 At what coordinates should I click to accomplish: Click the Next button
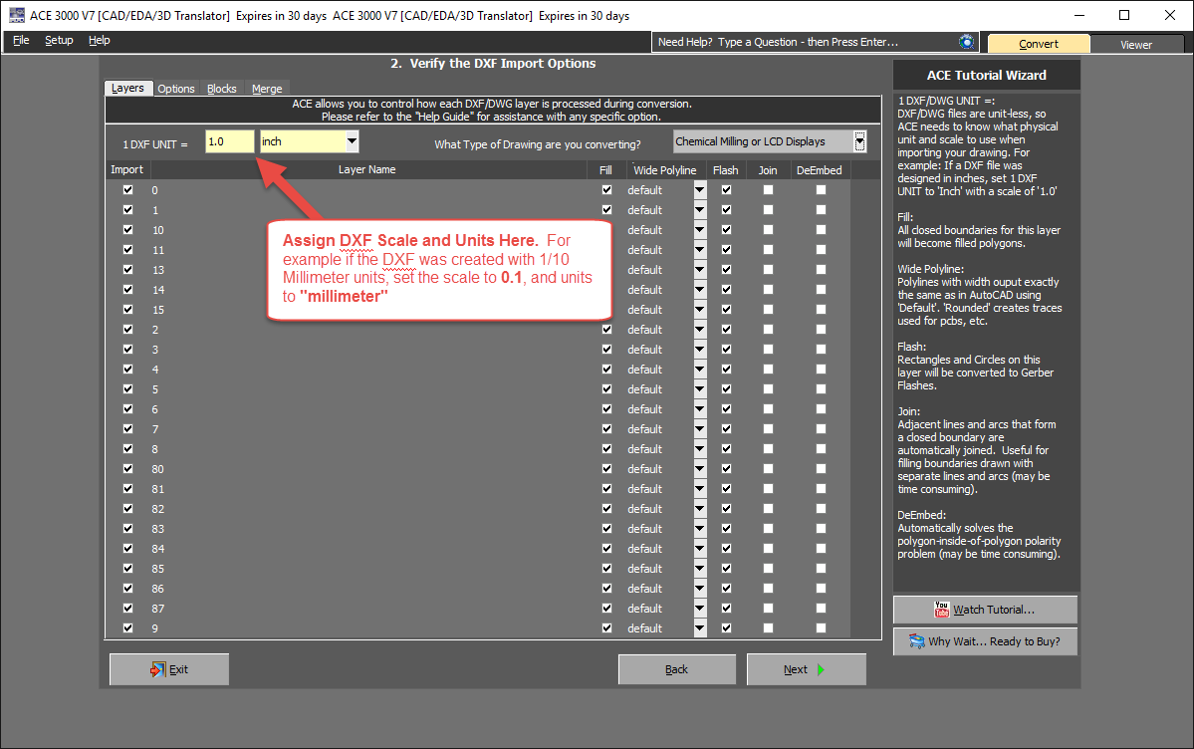pyautogui.click(x=807, y=669)
